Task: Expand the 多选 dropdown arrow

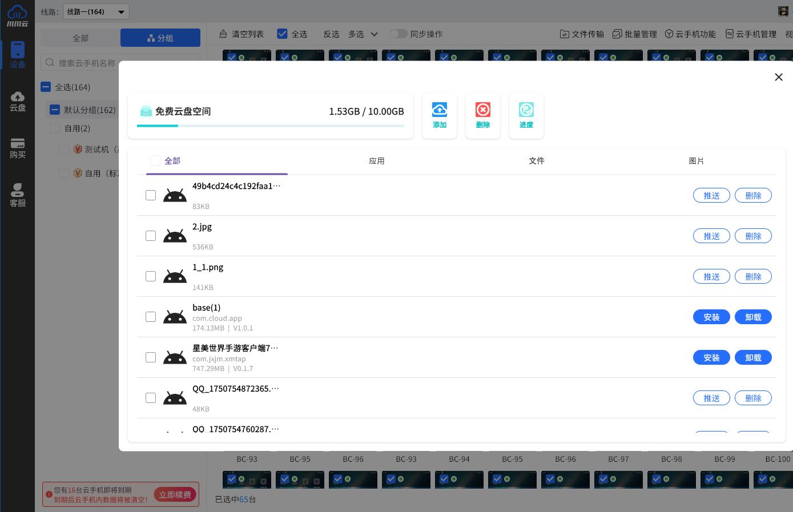Action: tap(375, 34)
